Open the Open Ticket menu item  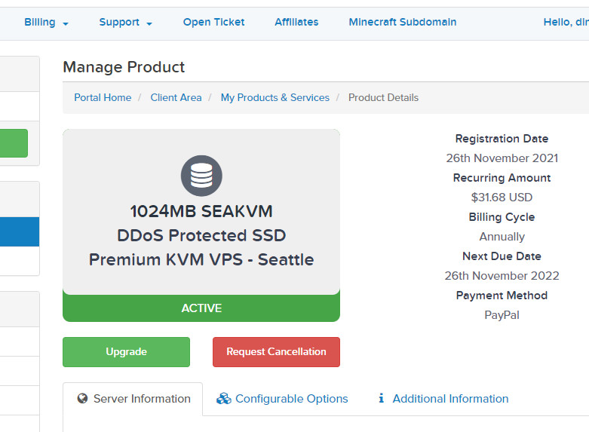pyautogui.click(x=213, y=23)
